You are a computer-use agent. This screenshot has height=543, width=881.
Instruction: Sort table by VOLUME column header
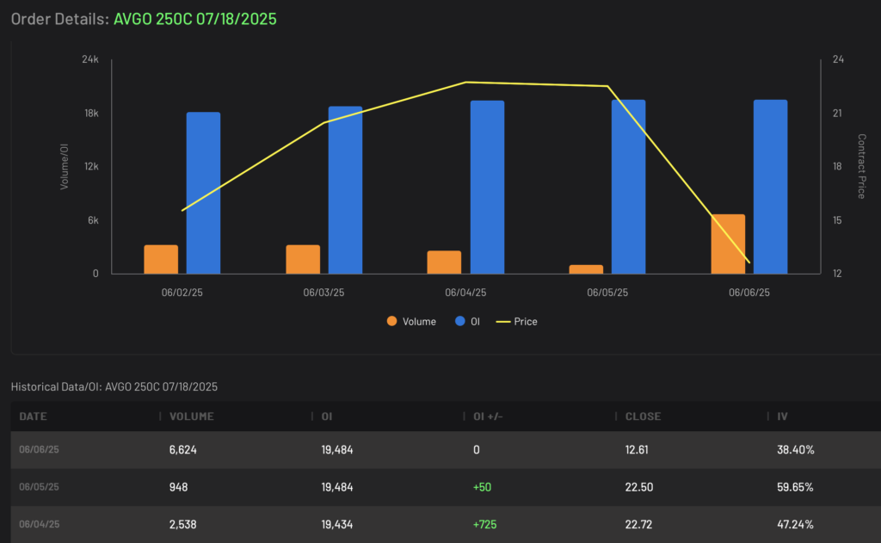[192, 417]
